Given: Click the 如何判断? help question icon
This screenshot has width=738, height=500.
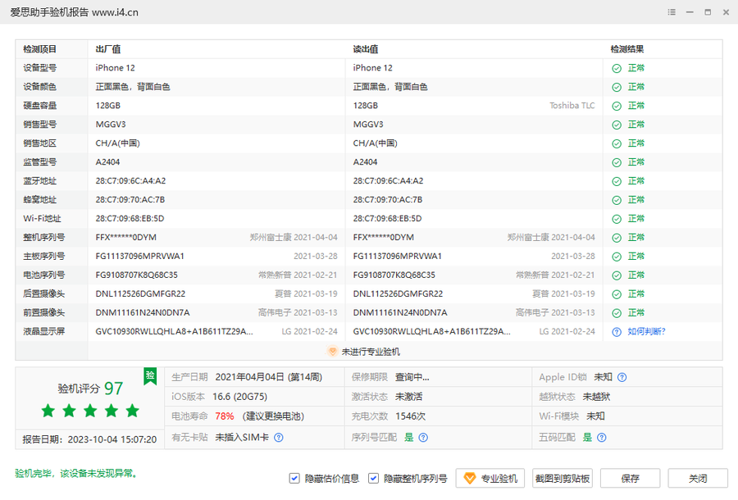Looking at the screenshot, I should (x=617, y=332).
